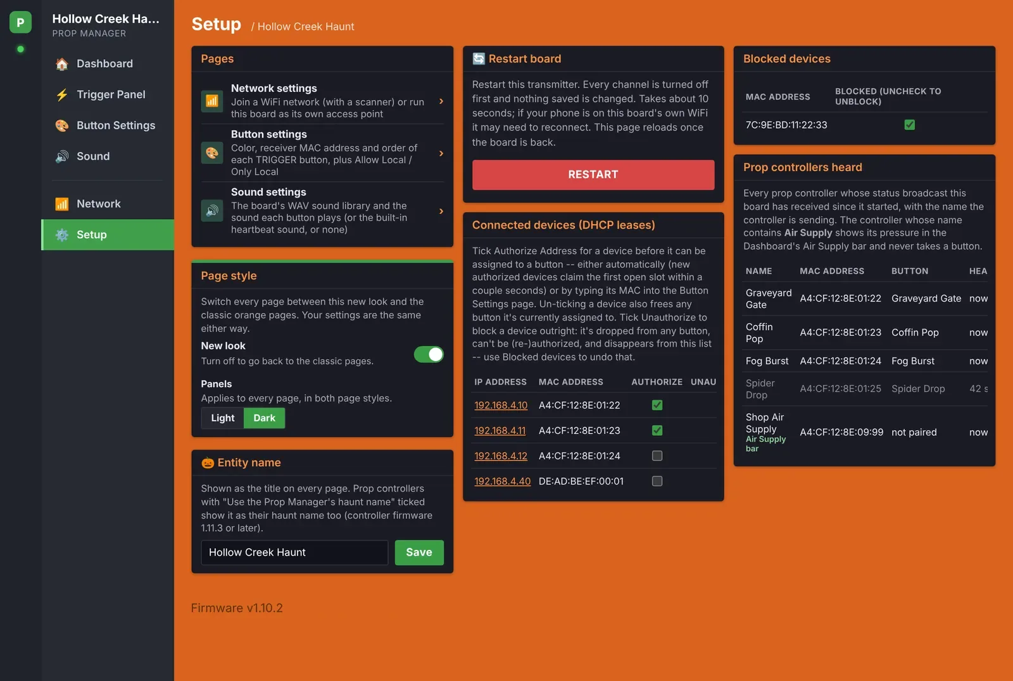Click the Sound settings speaker page icon

212,210
